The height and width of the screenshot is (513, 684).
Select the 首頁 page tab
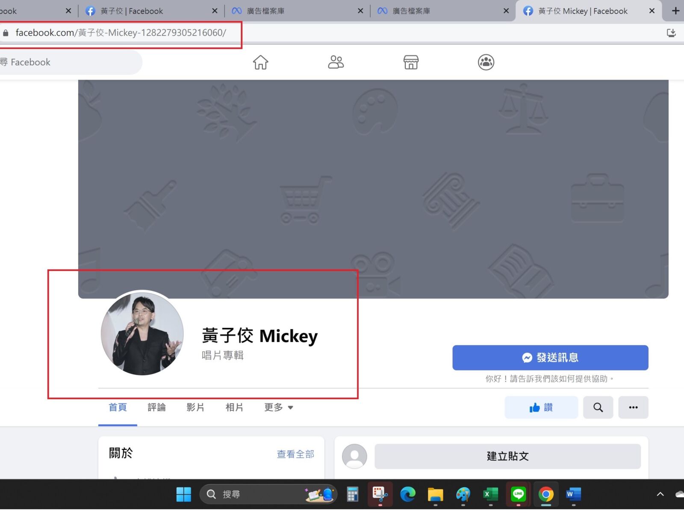(118, 407)
